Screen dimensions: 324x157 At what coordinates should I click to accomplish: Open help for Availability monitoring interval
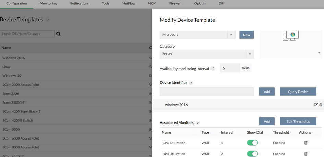click(x=213, y=68)
